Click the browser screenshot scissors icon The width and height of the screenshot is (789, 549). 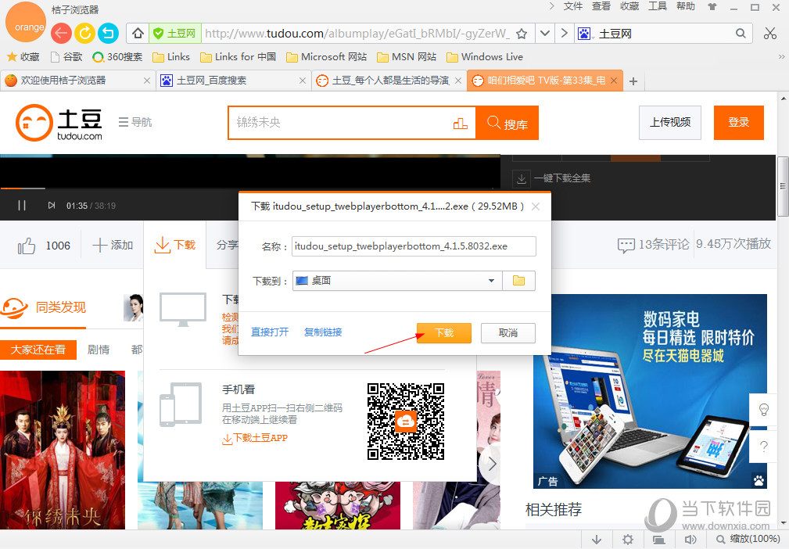point(769,34)
